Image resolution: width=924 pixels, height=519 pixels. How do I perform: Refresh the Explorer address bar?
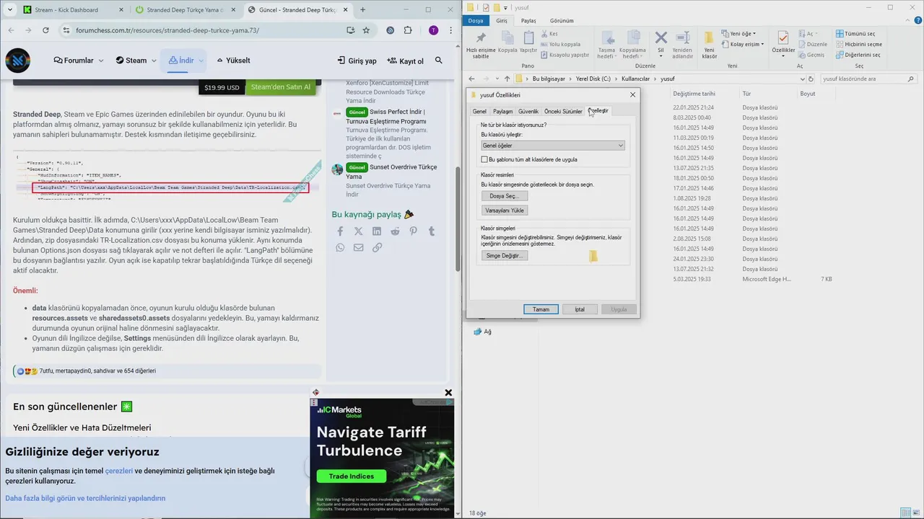tap(811, 79)
